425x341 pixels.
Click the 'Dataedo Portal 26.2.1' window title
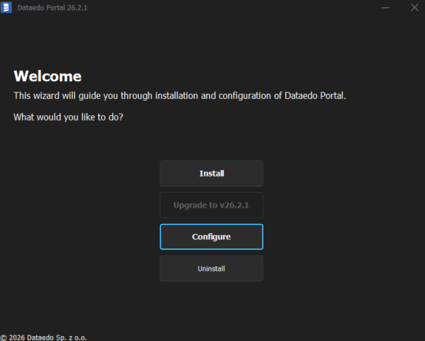click(x=52, y=8)
